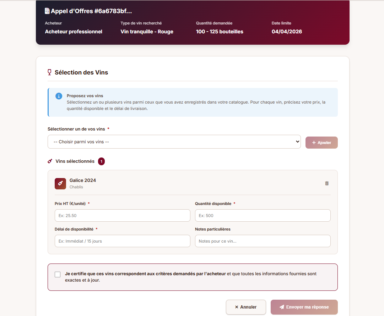
Task: Select the Délai de disponibilité field
Action: 122,241
